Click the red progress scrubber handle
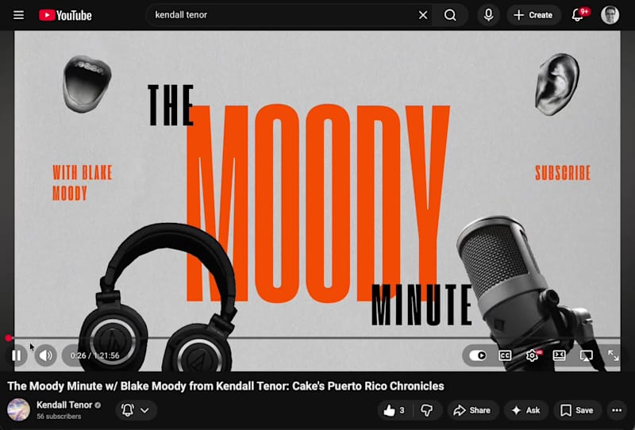Image resolution: width=635 pixels, height=430 pixels. coord(9,338)
